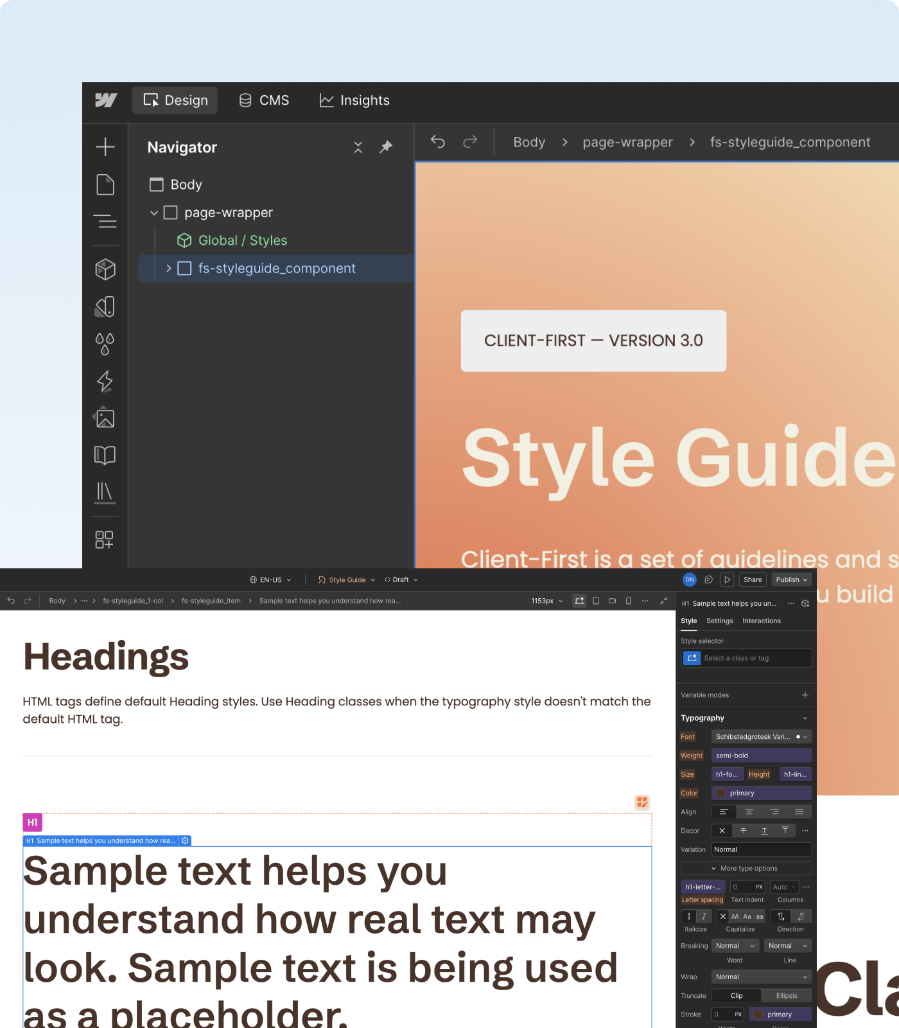Set text align to justify
This screenshot has width=899, height=1028.
coord(799,812)
